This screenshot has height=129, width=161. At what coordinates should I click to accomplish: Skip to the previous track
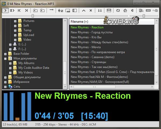point(19,10)
